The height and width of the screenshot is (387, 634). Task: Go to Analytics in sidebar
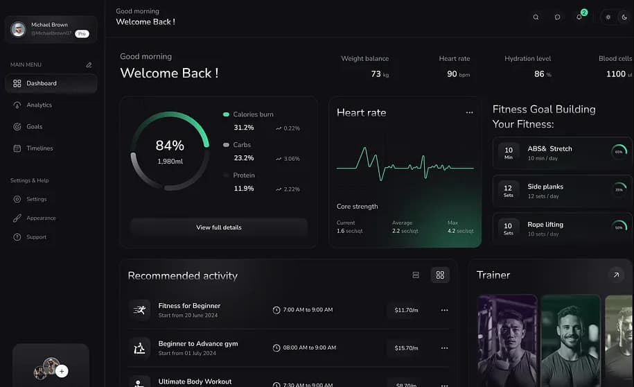tap(39, 105)
